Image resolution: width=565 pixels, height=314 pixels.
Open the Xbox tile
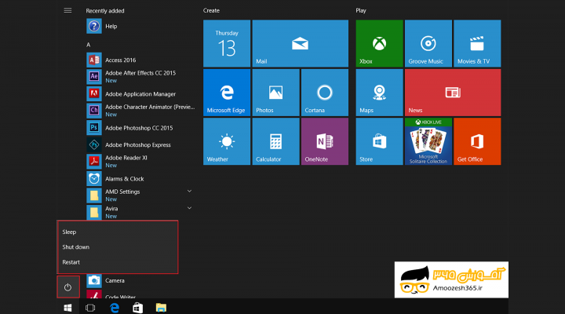point(380,43)
